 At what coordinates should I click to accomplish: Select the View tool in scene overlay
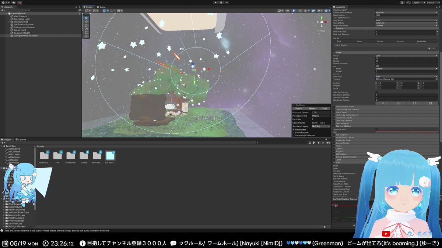[x=86, y=18]
